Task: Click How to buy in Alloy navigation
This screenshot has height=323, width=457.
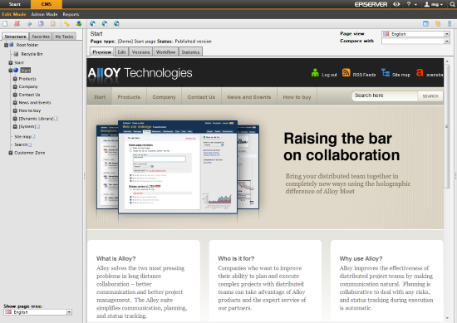Action: click(297, 97)
